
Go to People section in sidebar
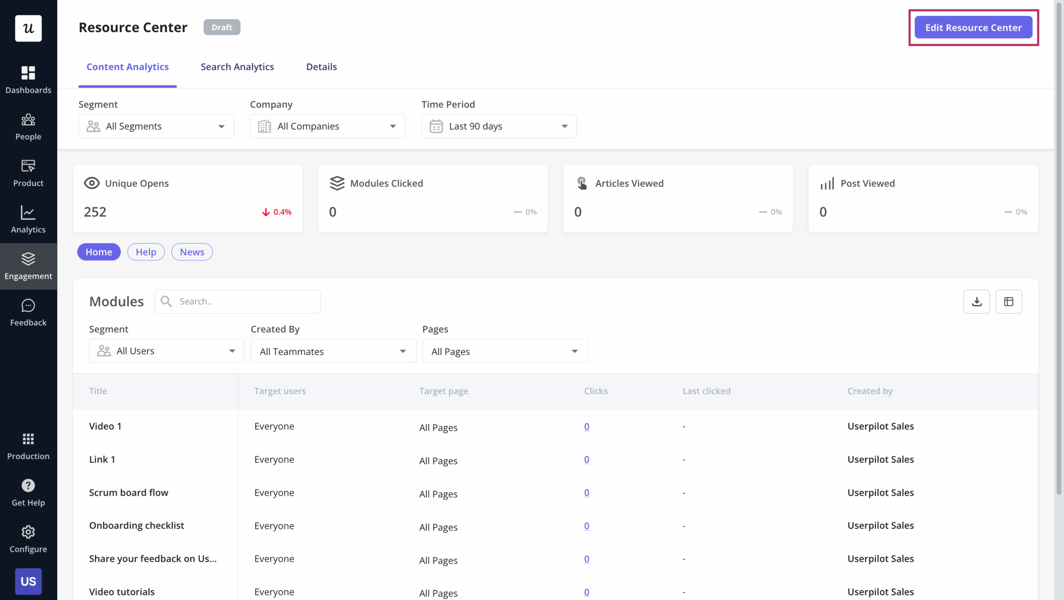28,126
